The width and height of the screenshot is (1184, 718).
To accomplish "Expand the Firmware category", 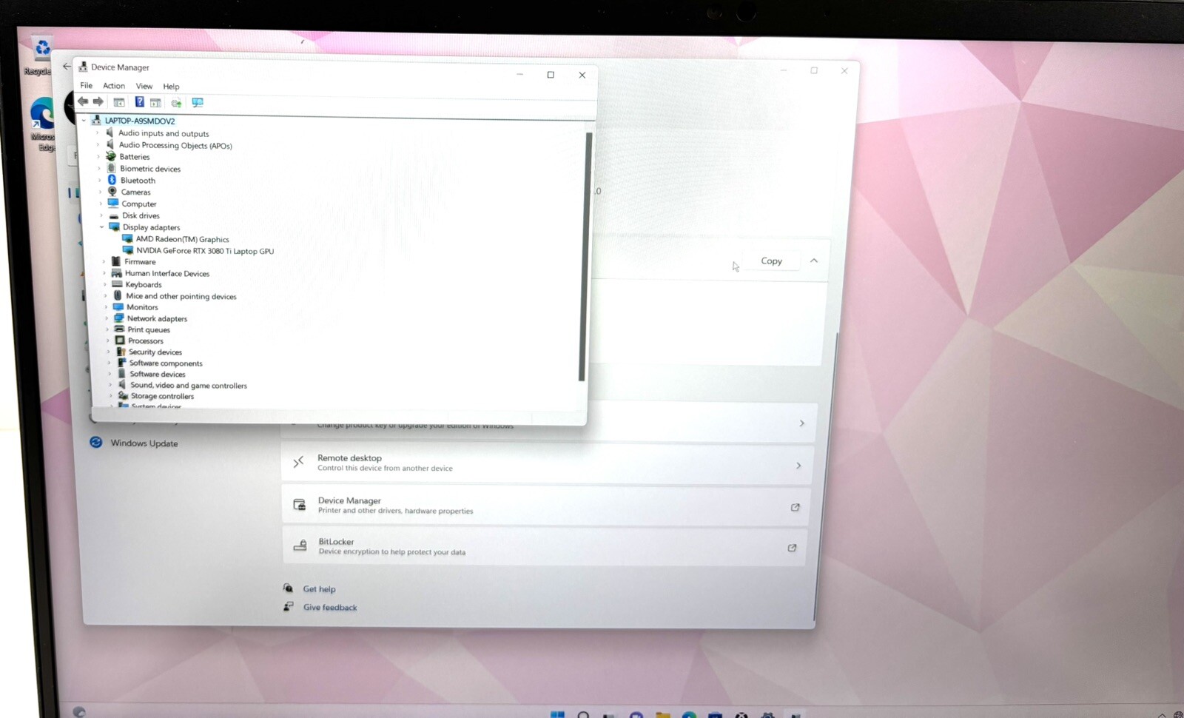I will tap(104, 261).
